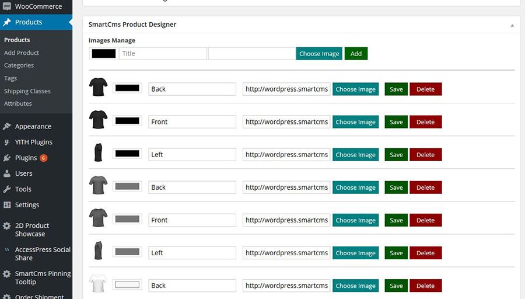The image size is (525, 299).
Task: Click the Settings icon in sidebar
Action: point(7,205)
